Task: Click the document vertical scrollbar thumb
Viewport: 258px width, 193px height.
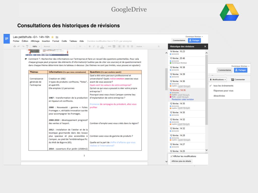Action: click(166, 79)
